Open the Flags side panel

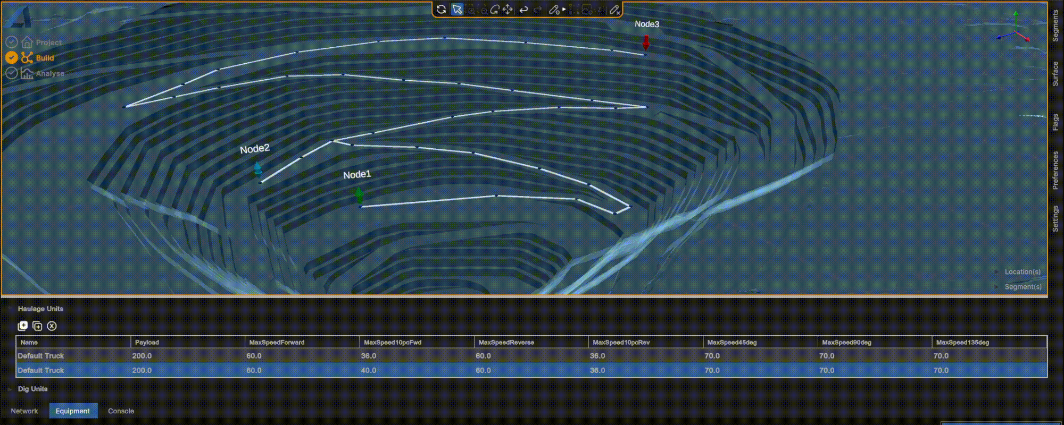tap(1055, 122)
